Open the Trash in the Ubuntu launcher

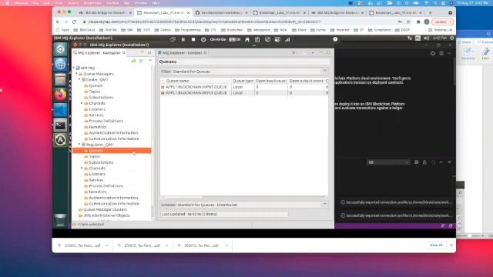pyautogui.click(x=60, y=220)
